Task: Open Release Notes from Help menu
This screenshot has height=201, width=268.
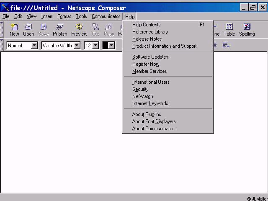Action: pyautogui.click(x=168, y=39)
